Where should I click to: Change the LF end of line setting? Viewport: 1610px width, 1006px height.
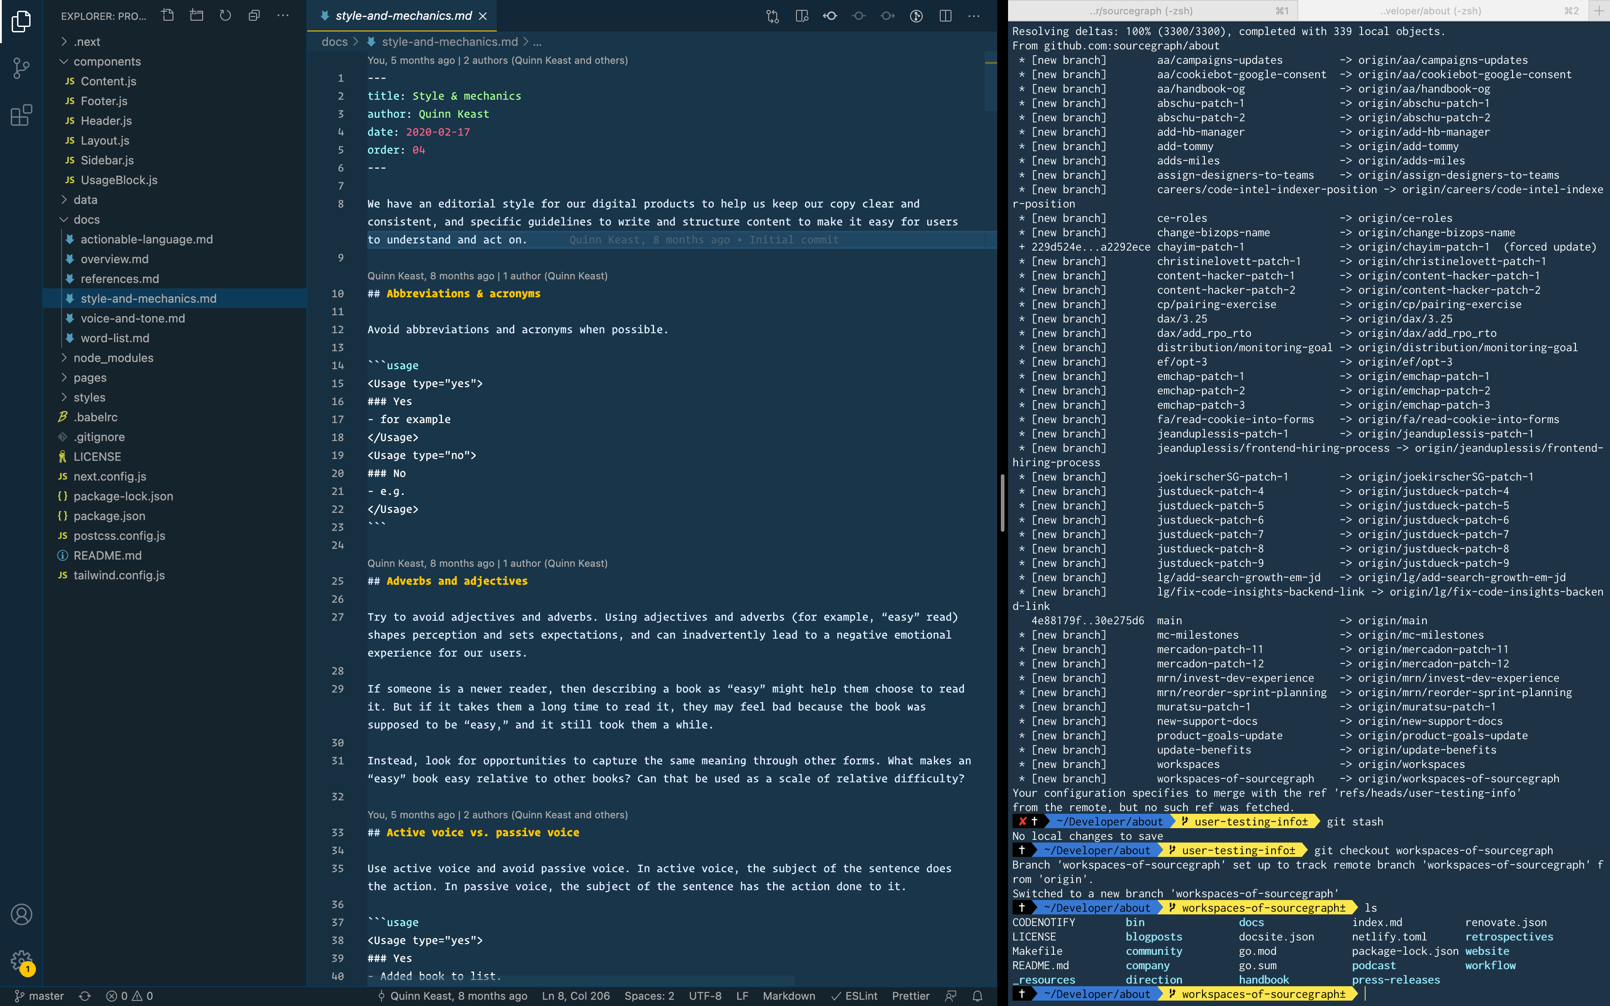coord(742,996)
